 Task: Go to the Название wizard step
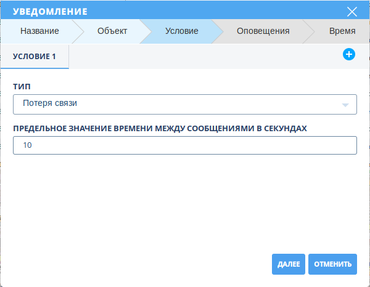tap(39, 31)
